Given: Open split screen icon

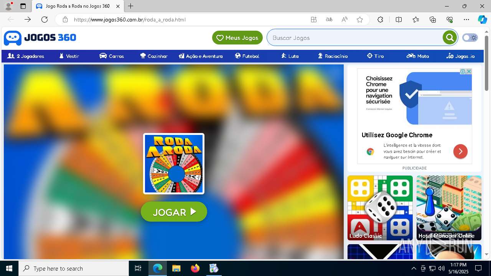Looking at the screenshot, I should 399,20.
